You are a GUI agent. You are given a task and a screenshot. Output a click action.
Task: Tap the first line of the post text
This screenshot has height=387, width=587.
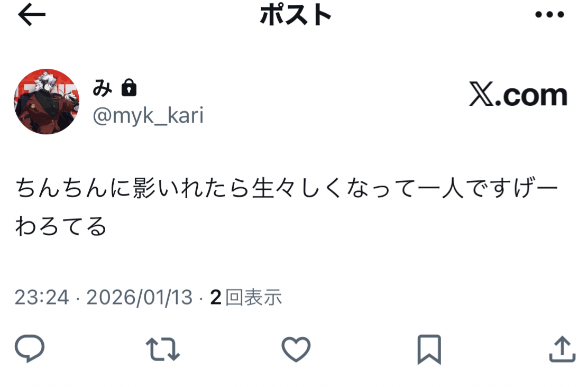click(287, 188)
